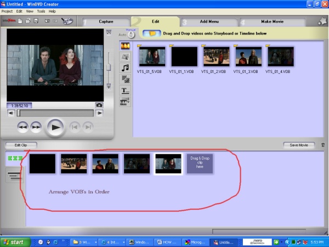Open the text titles tool icon

coord(125,90)
